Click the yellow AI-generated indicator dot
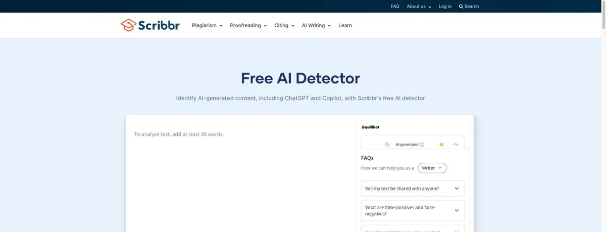 [441, 145]
